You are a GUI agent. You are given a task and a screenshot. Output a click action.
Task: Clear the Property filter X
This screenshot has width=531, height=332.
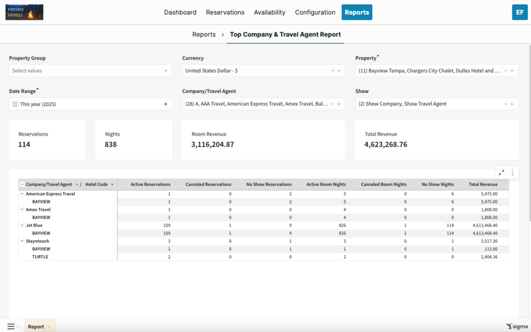[x=506, y=70]
